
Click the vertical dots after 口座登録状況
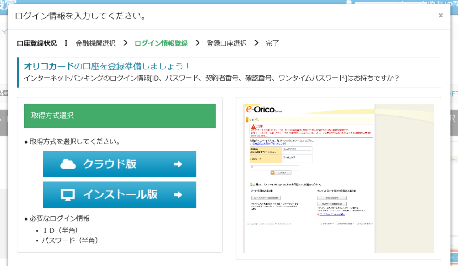click(66, 43)
